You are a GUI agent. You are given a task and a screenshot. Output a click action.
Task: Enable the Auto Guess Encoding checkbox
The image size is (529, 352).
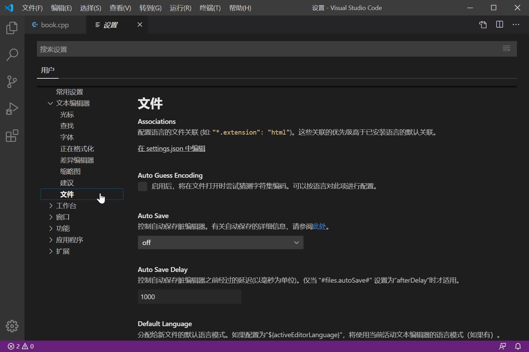tap(142, 186)
